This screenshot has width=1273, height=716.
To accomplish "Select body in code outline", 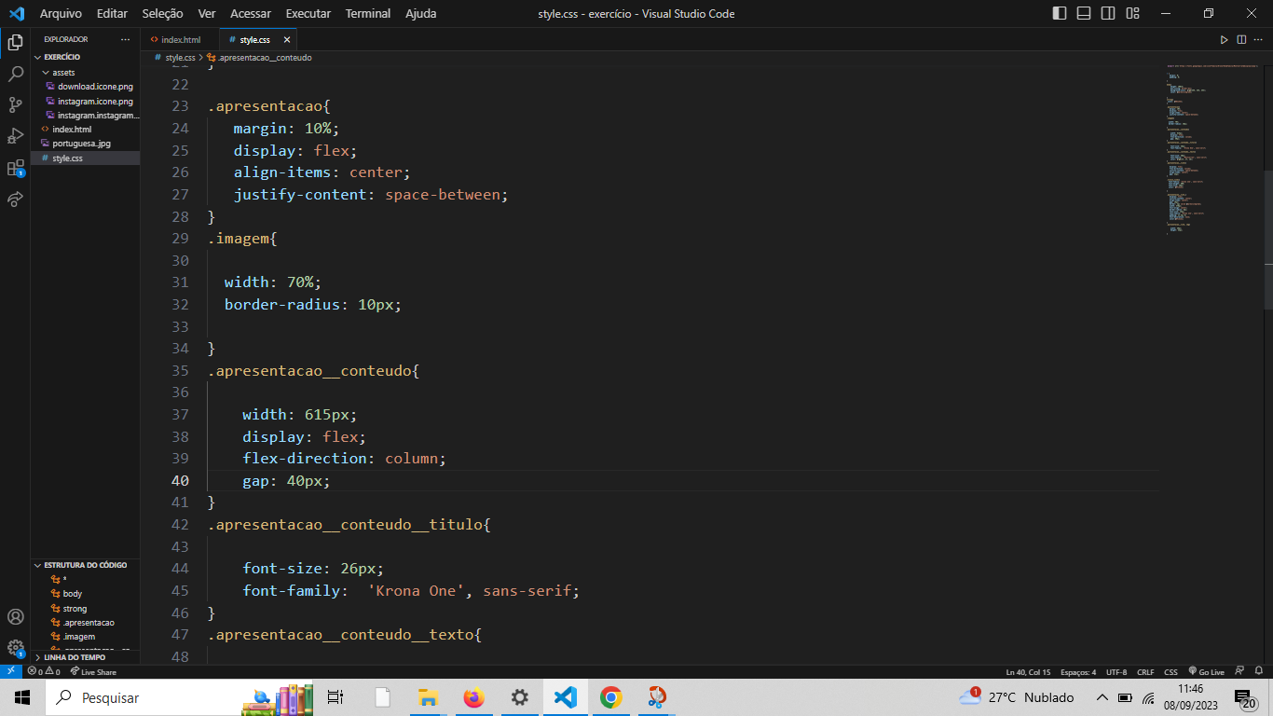I will pos(85,594).
